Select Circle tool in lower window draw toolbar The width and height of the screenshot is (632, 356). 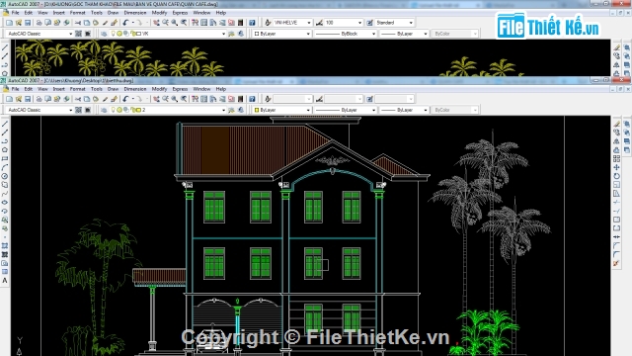[x=5, y=176]
